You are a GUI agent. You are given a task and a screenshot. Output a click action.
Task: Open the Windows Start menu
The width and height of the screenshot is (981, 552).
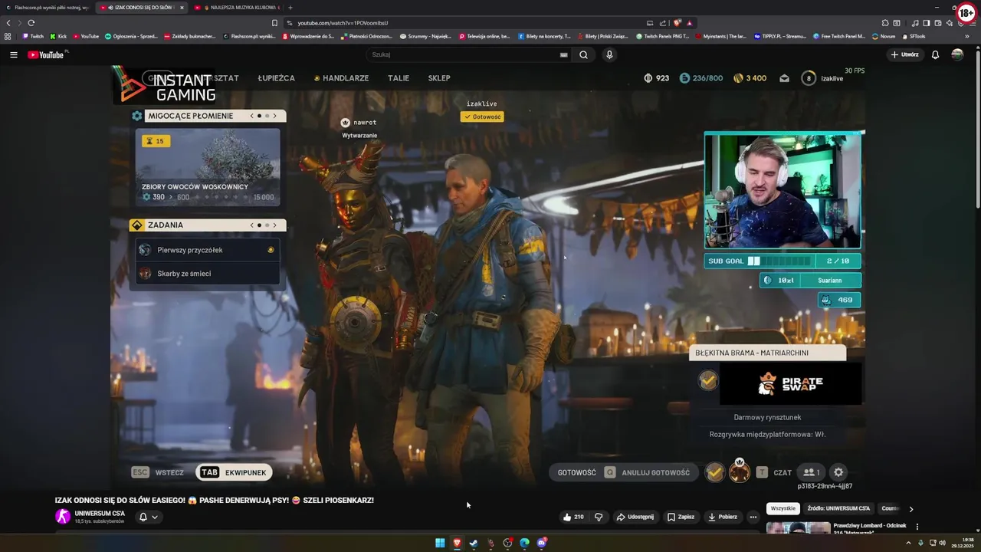click(x=440, y=543)
